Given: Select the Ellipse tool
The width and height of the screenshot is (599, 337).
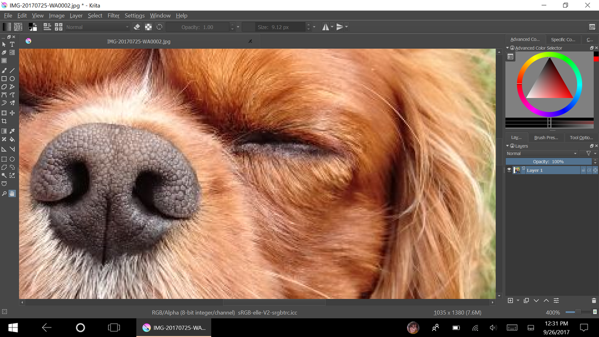Looking at the screenshot, I should click(x=11, y=78).
